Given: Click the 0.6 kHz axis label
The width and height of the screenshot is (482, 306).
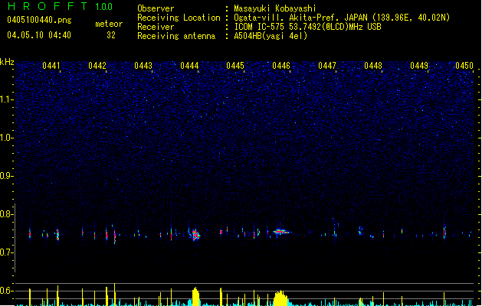Looking at the screenshot, I should pyautogui.click(x=7, y=291).
